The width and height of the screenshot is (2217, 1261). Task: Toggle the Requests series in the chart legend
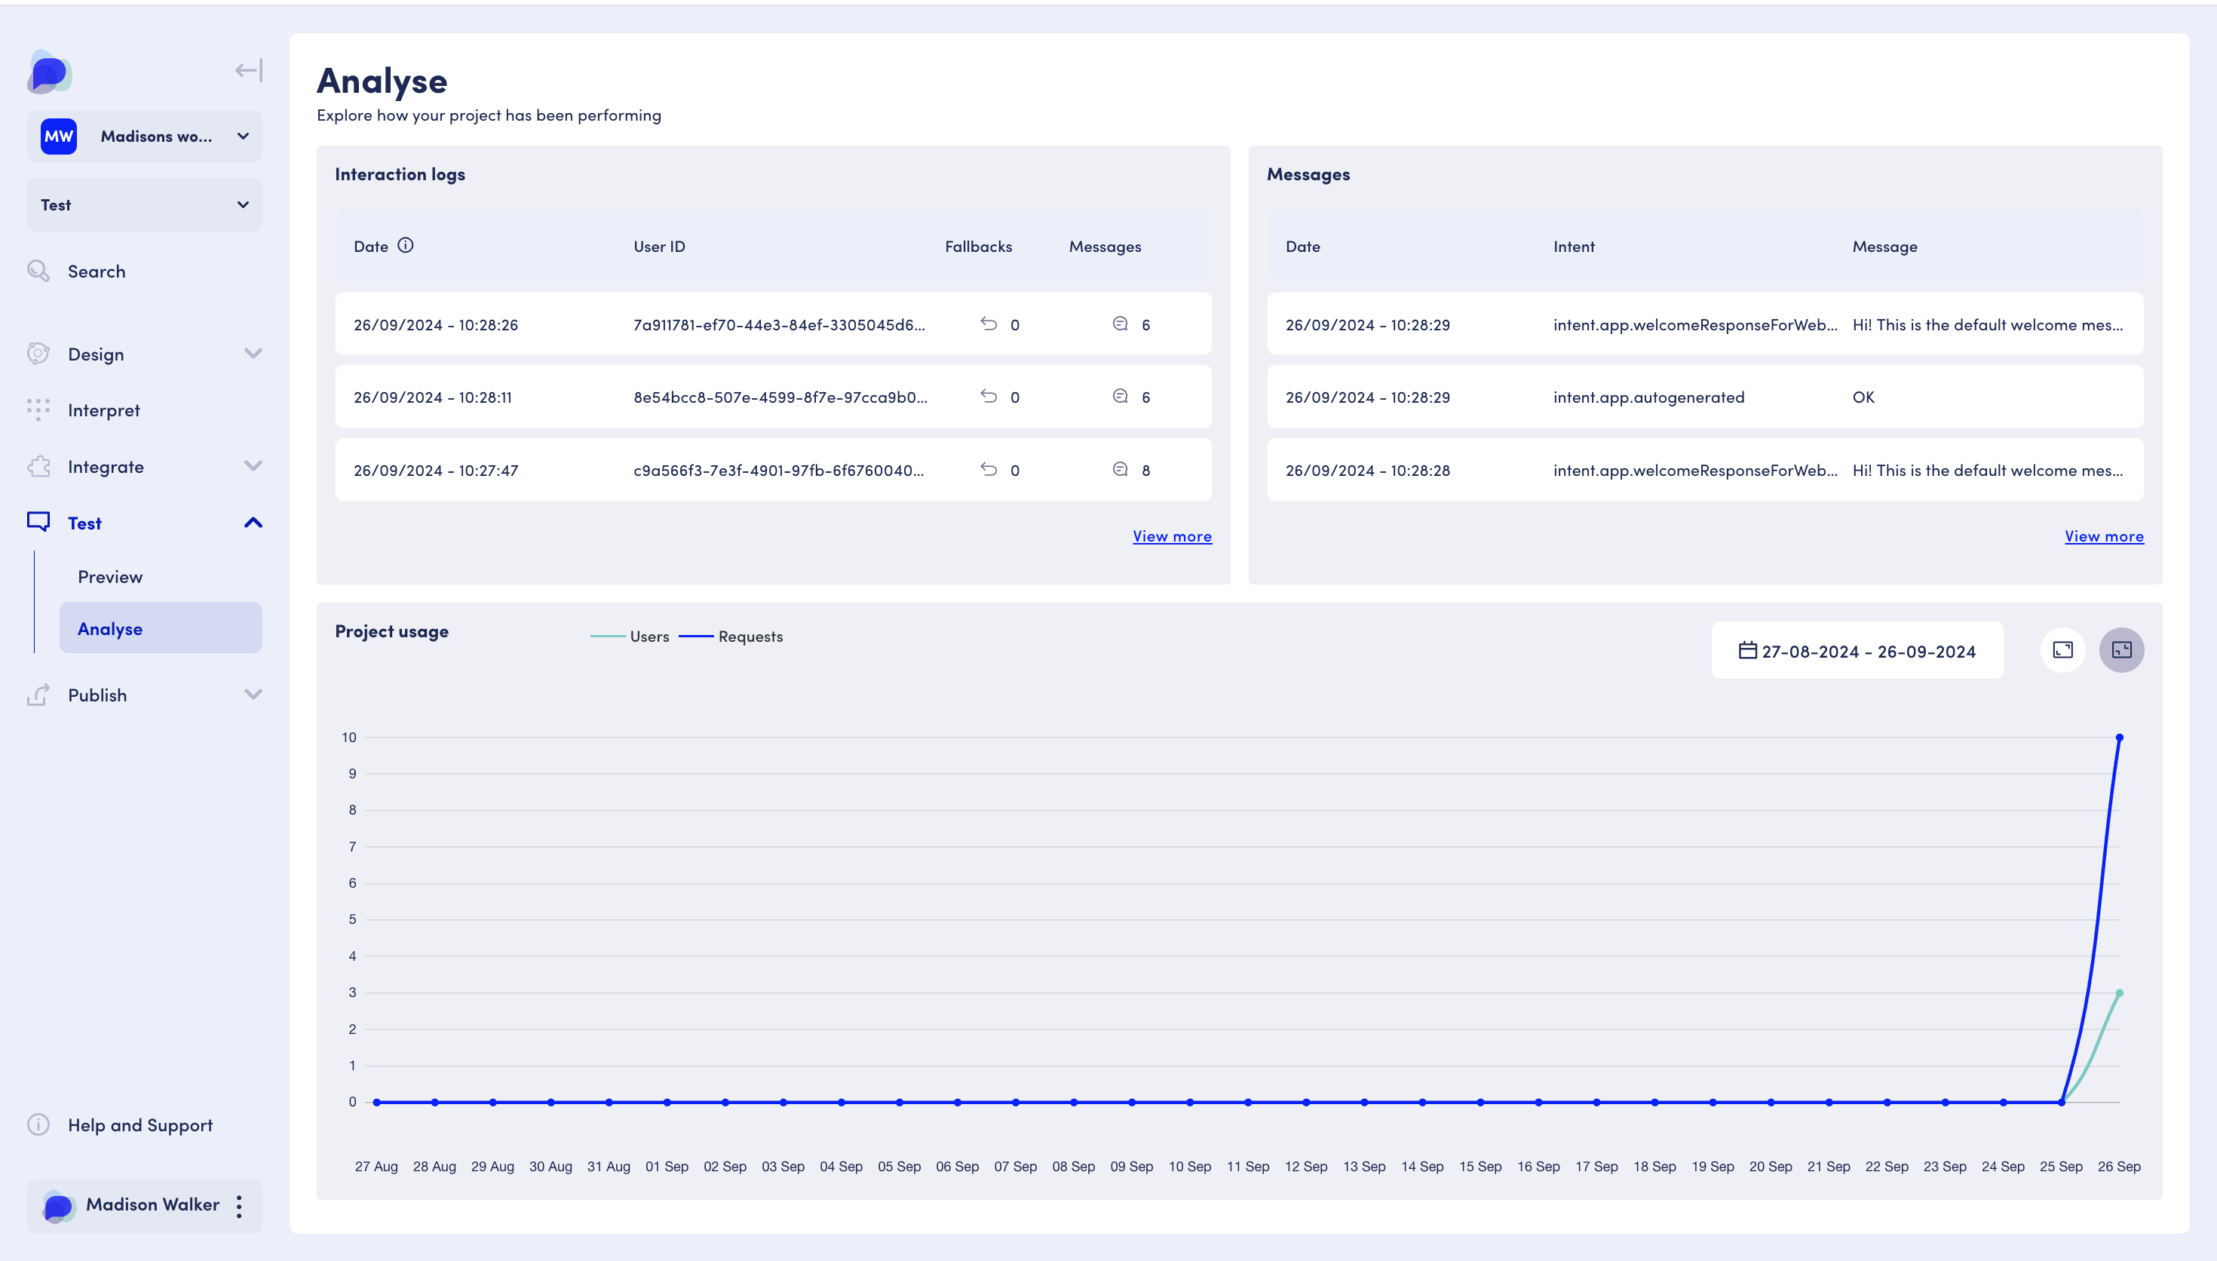coord(731,637)
